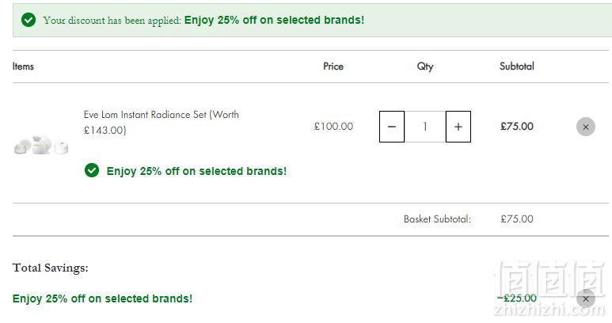Click the 25% off label under Total Savings
The image size is (612, 323).
pos(102,298)
